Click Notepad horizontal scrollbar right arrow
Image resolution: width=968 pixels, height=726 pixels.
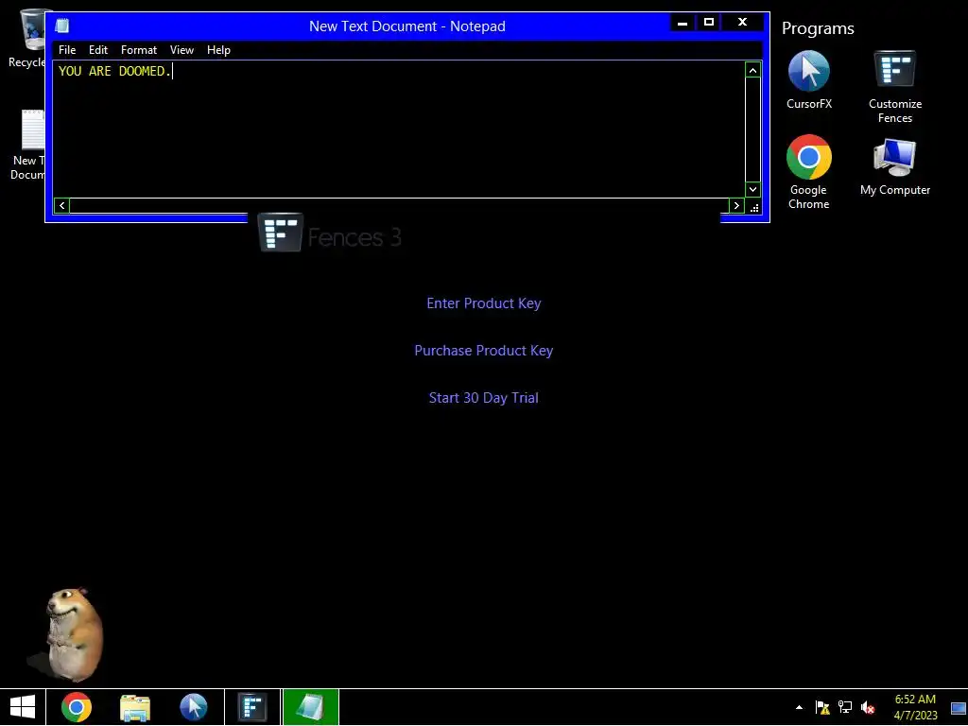pos(736,205)
